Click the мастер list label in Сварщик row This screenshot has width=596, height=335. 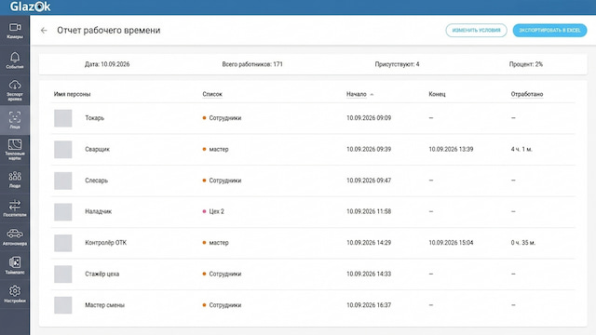[219, 149]
